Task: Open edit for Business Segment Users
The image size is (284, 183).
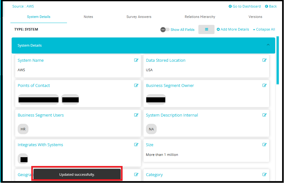Action: pyautogui.click(x=136, y=115)
